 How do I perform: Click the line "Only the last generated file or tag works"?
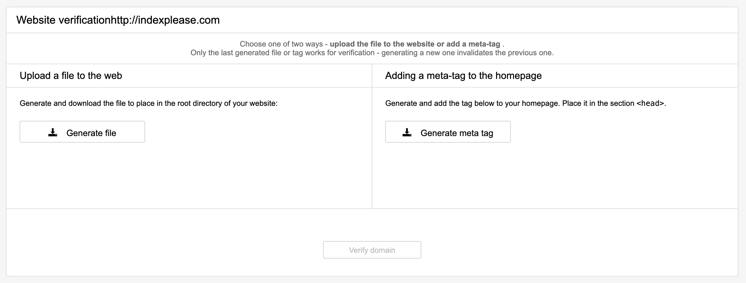[372, 53]
